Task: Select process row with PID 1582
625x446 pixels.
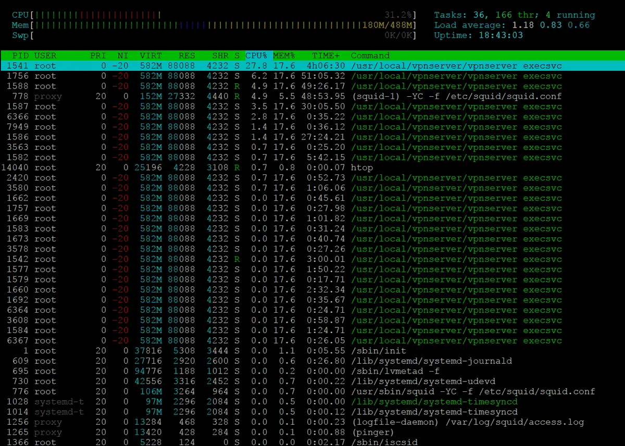Action: (312, 157)
